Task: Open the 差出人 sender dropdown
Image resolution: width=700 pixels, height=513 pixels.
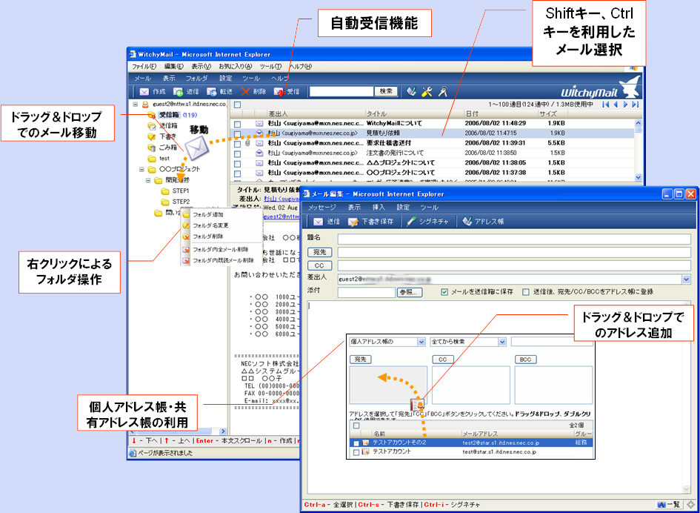Action: 687,279
